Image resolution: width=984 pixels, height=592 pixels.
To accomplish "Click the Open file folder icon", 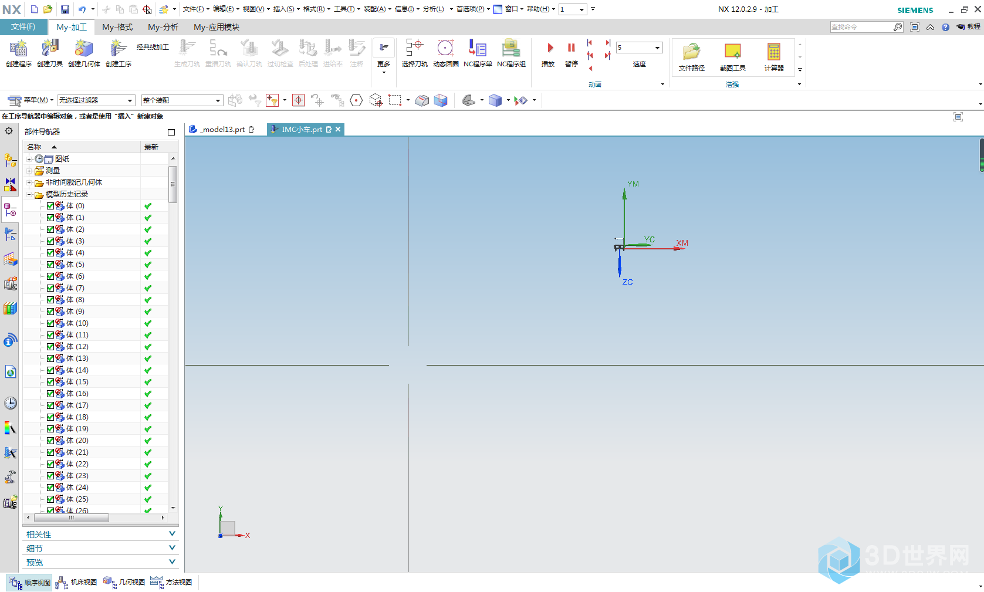I will (48, 9).
